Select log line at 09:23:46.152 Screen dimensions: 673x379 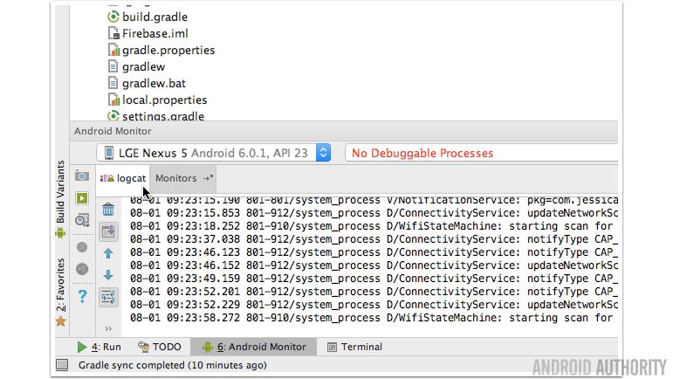(374, 265)
